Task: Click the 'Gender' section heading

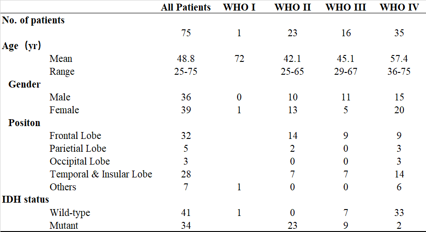Action: 24,84
